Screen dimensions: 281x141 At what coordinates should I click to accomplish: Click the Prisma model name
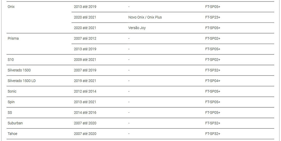[13, 38]
